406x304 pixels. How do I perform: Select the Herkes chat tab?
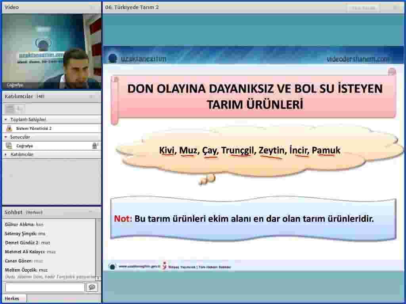point(14,298)
